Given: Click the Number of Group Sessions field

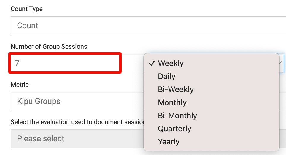Looking at the screenshot, I should point(65,63).
